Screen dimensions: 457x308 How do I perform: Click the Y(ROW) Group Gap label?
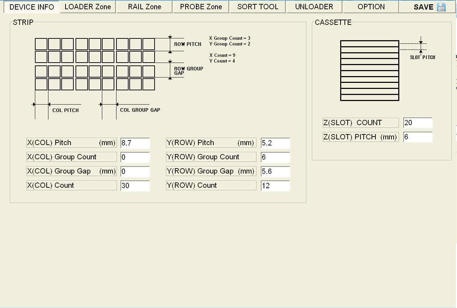point(211,171)
